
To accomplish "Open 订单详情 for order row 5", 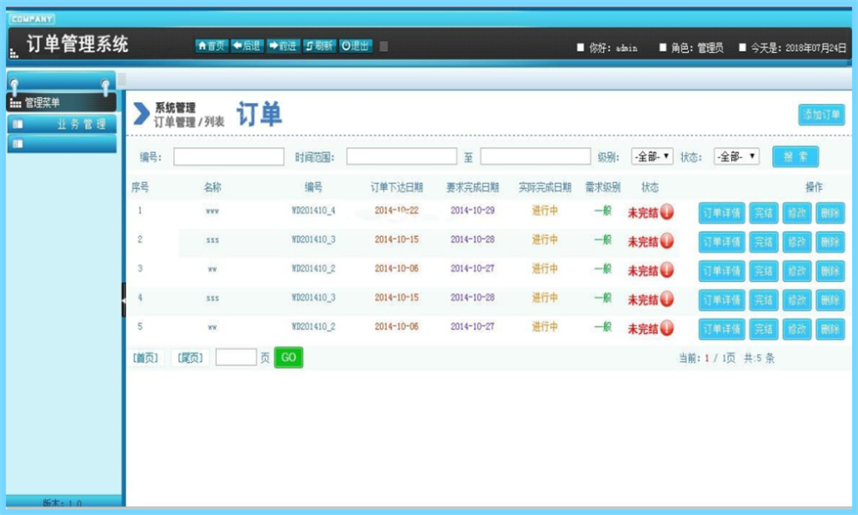I will click(x=722, y=329).
